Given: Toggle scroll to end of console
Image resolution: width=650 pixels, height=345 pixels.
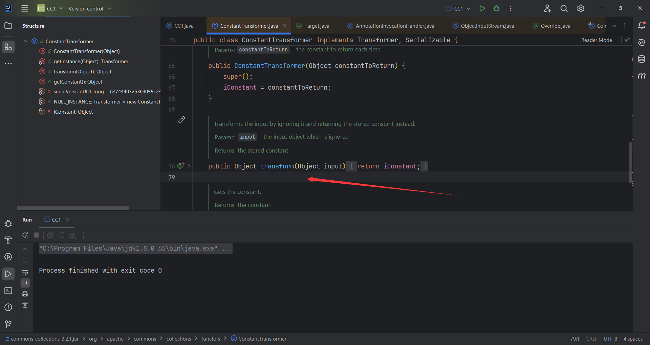Looking at the screenshot, I should (x=25, y=283).
